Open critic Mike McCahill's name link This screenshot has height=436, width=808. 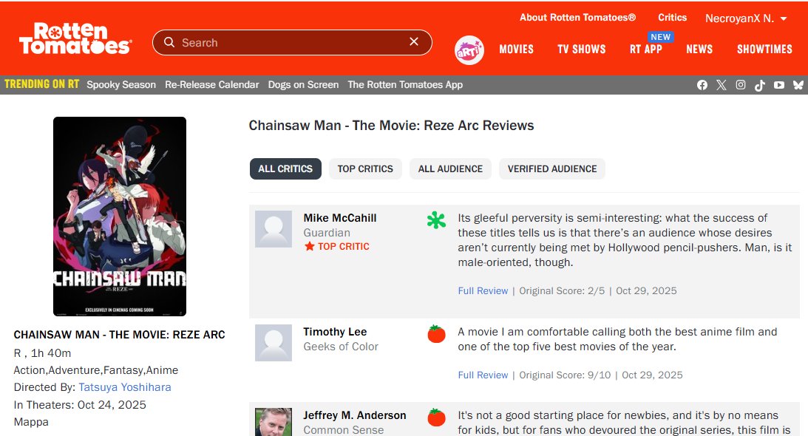coord(340,218)
